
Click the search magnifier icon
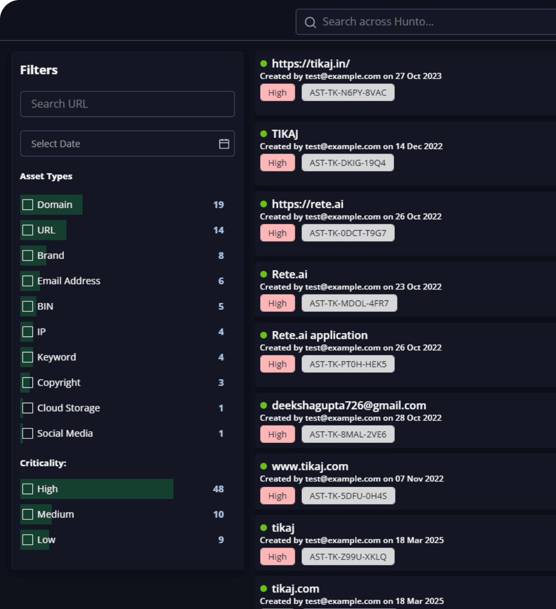tap(310, 22)
